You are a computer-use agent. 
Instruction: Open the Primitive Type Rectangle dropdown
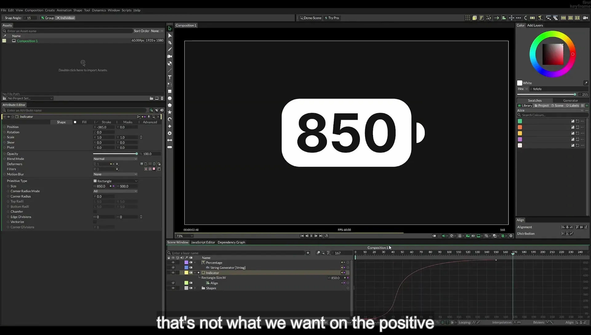[115, 181]
